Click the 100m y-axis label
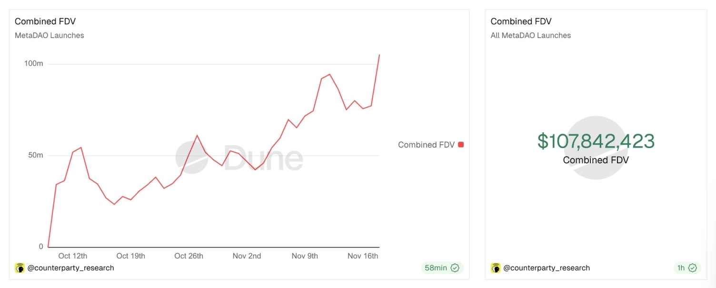The width and height of the screenshot is (716, 288). click(34, 64)
